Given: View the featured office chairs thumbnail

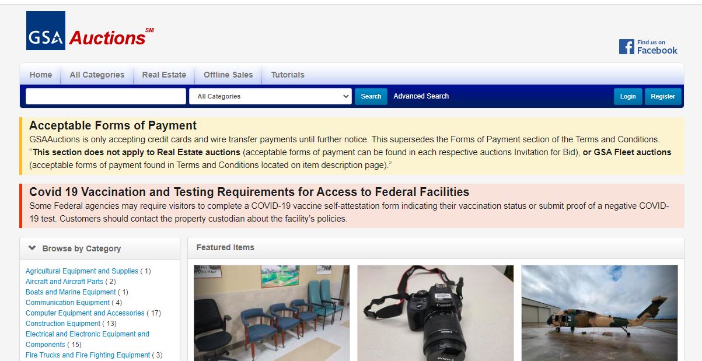Looking at the screenshot, I should click(272, 313).
